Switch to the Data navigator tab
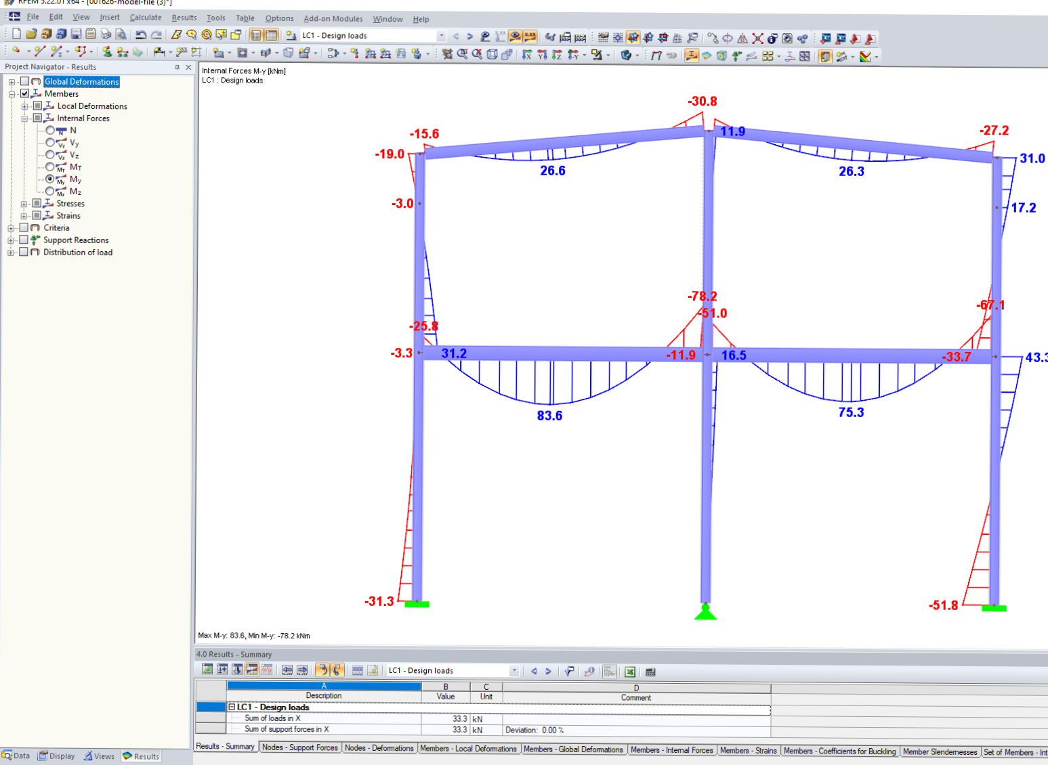This screenshot has width=1048, height=765. coord(16,756)
